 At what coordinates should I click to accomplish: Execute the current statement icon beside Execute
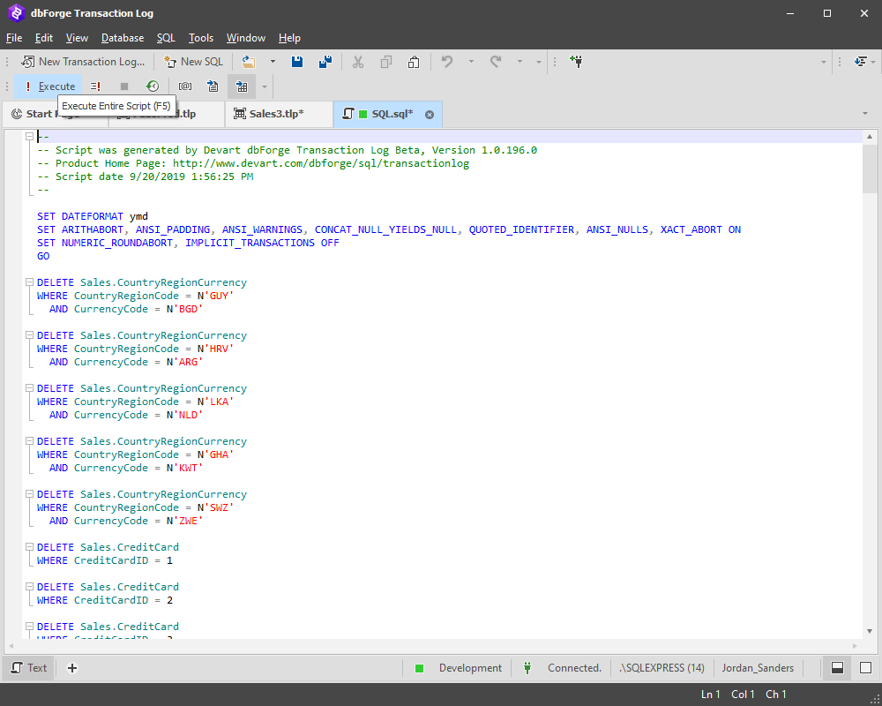[x=95, y=86]
